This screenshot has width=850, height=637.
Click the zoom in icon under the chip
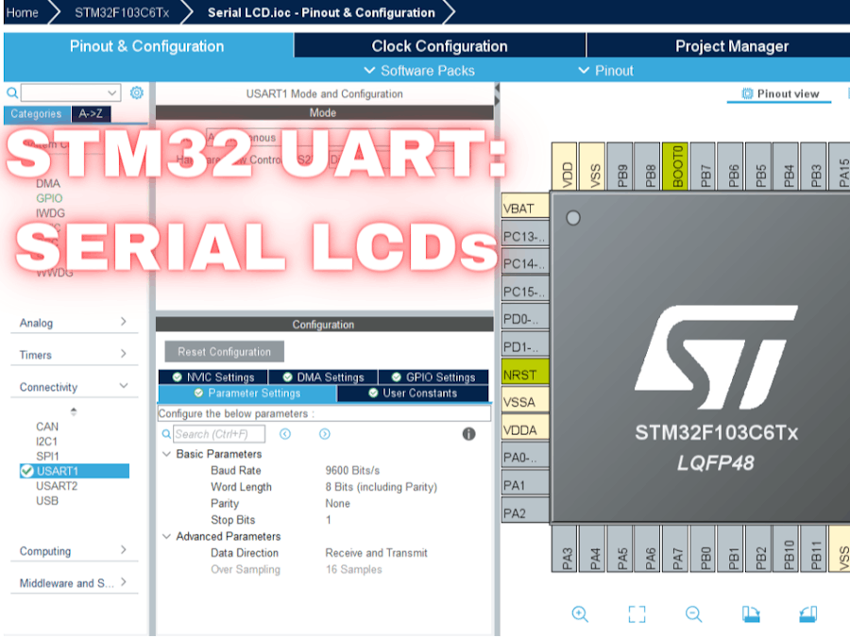click(x=580, y=613)
